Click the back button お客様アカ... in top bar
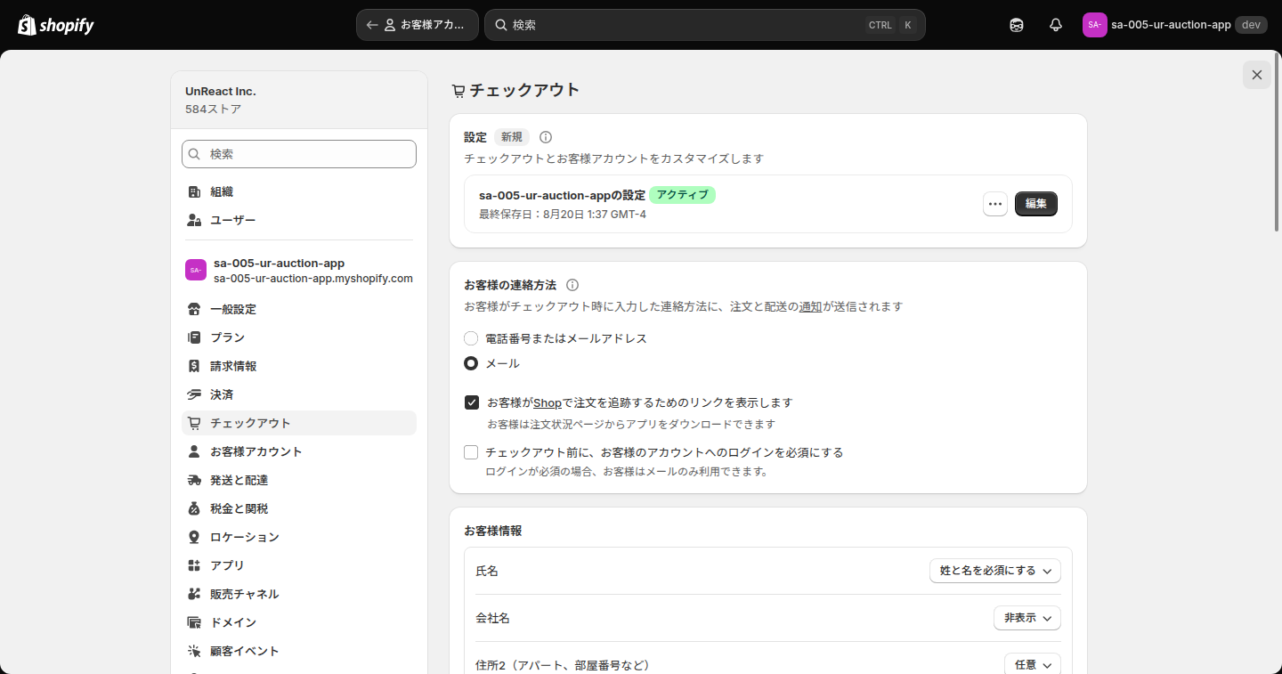The height and width of the screenshot is (674, 1282). click(418, 25)
